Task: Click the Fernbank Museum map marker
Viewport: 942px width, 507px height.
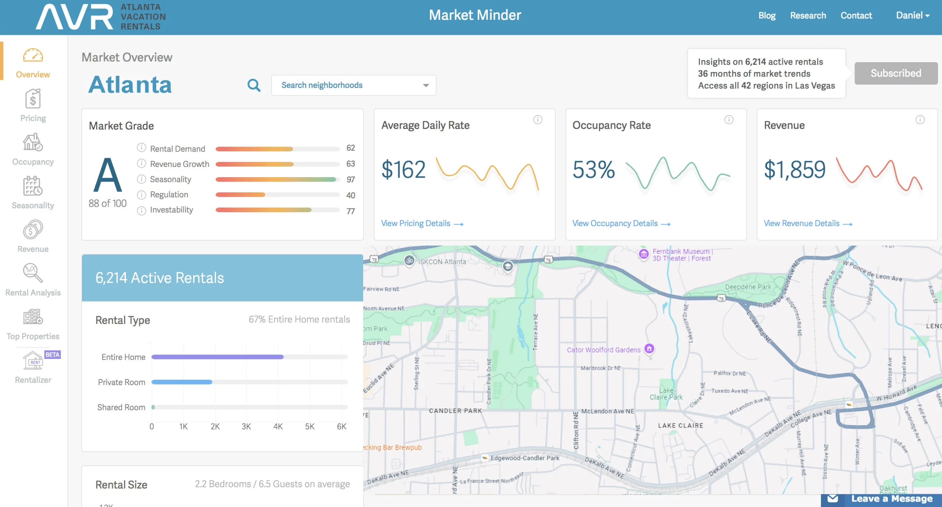Action: 644,254
